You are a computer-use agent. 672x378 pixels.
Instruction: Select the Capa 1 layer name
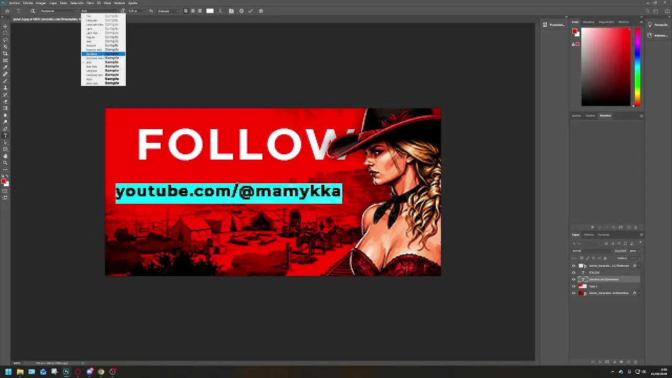(593, 286)
